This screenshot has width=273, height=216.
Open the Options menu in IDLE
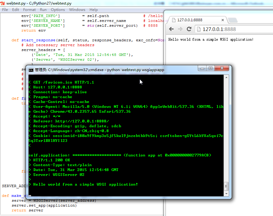click(x=58, y=9)
